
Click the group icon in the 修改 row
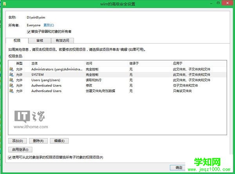pos(11,85)
